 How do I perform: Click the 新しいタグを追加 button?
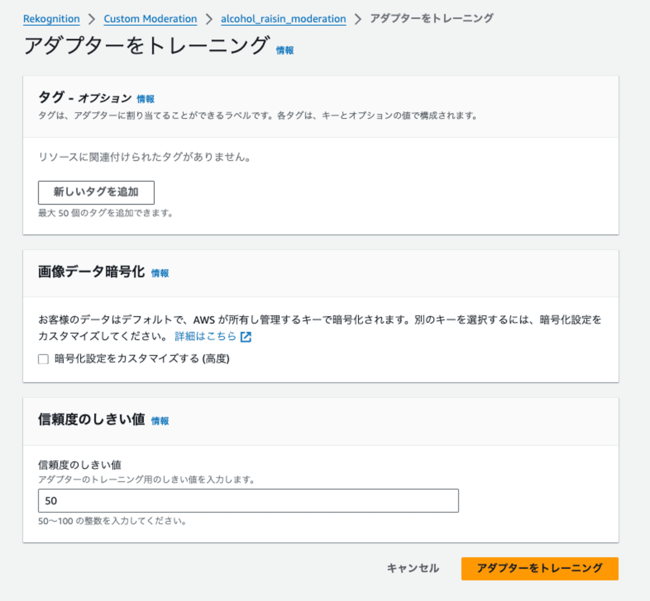(x=96, y=192)
